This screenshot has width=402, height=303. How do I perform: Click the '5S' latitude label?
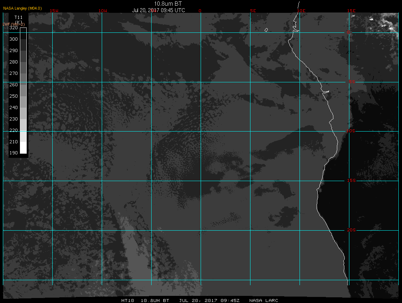coord(352,82)
